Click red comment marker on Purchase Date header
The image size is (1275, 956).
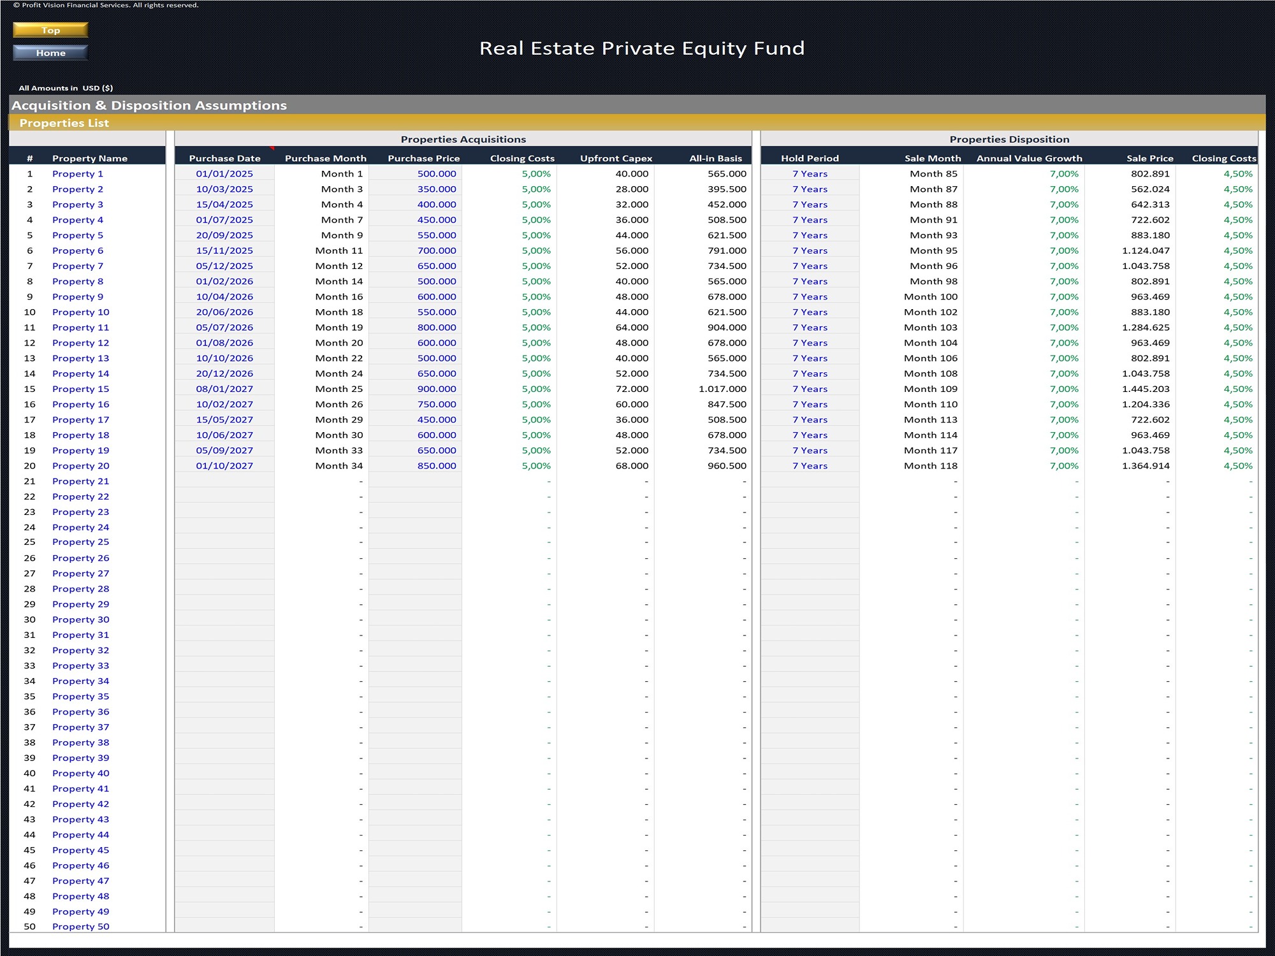pyautogui.click(x=272, y=148)
